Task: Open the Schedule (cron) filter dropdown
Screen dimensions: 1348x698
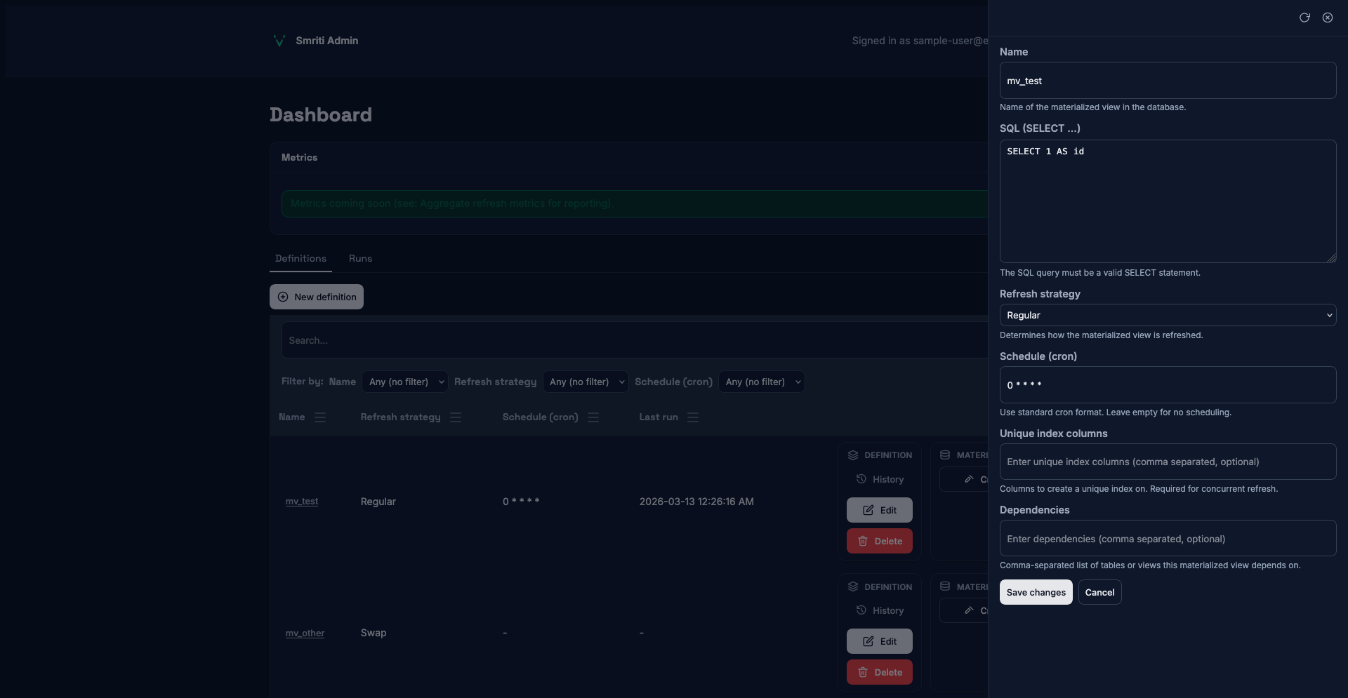Action: coord(761,382)
